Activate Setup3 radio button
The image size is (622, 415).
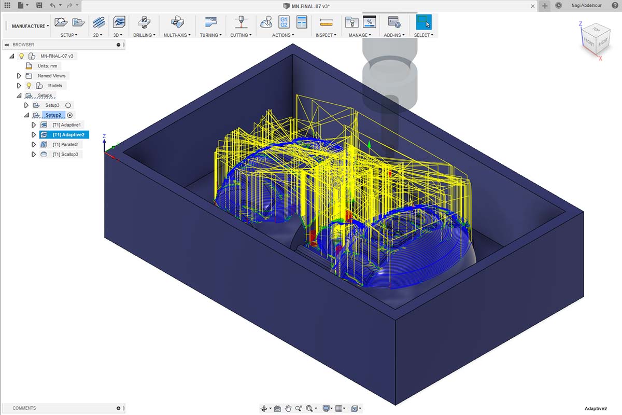68,105
